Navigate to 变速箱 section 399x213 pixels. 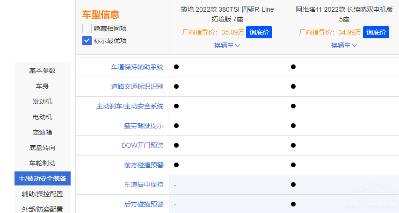[x=43, y=132]
